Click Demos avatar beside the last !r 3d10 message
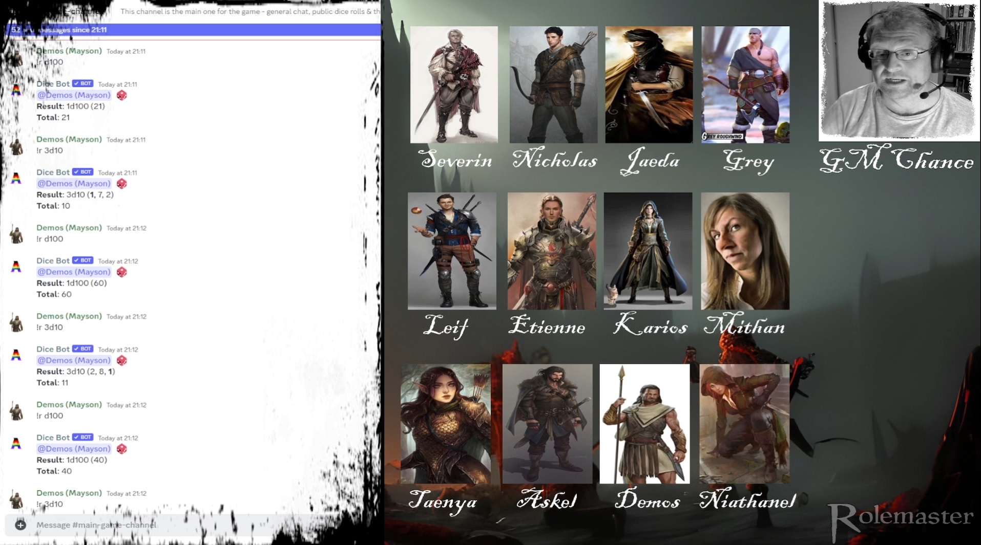Image resolution: width=981 pixels, height=545 pixels. (x=16, y=500)
